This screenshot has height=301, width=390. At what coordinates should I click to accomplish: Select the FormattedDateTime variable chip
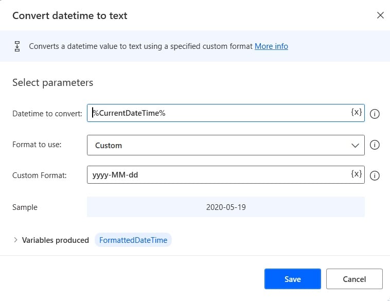pyautogui.click(x=133, y=240)
